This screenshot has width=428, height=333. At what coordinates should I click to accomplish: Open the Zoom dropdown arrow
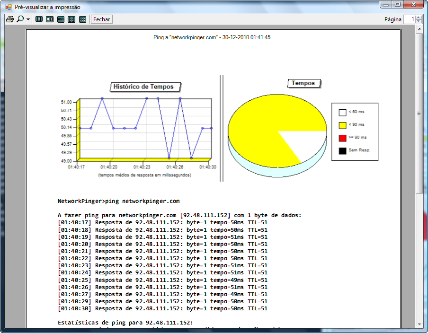coord(28,19)
